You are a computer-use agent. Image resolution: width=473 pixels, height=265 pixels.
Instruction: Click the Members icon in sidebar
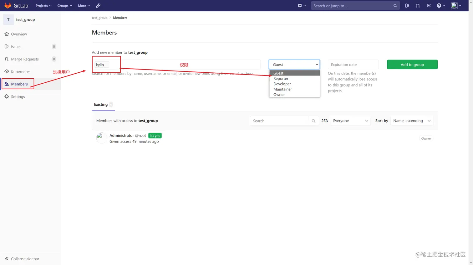click(x=7, y=84)
